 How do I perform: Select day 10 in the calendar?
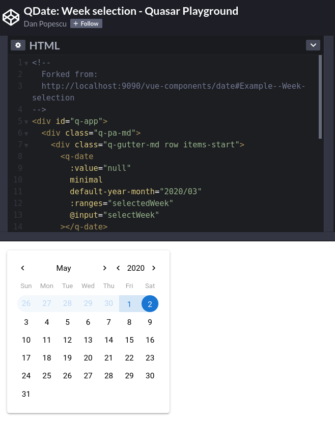pos(26,340)
